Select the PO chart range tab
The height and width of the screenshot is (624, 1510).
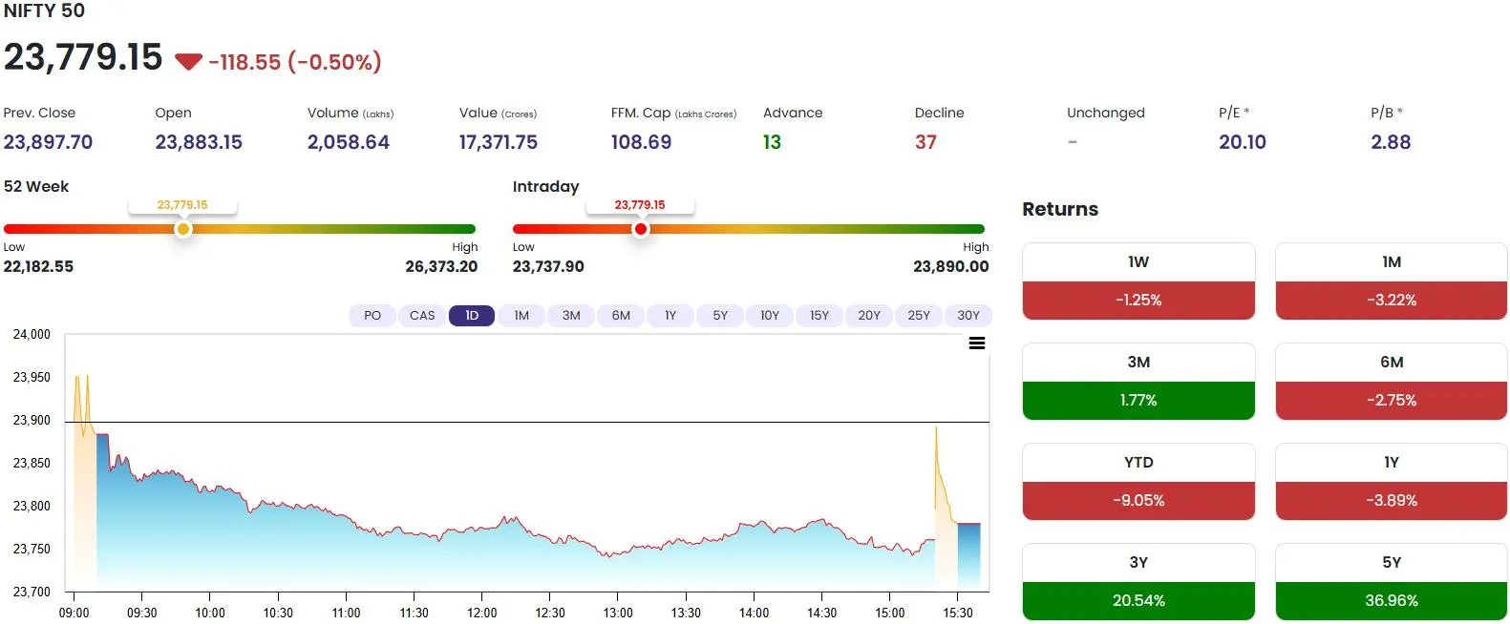372,316
